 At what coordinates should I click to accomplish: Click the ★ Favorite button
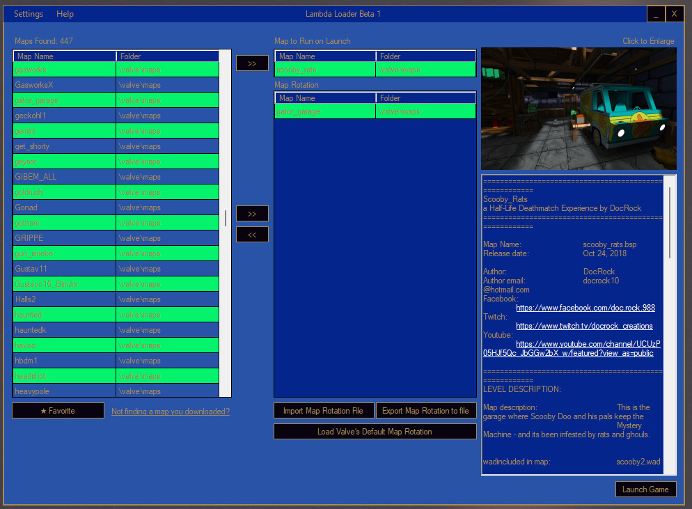(58, 410)
